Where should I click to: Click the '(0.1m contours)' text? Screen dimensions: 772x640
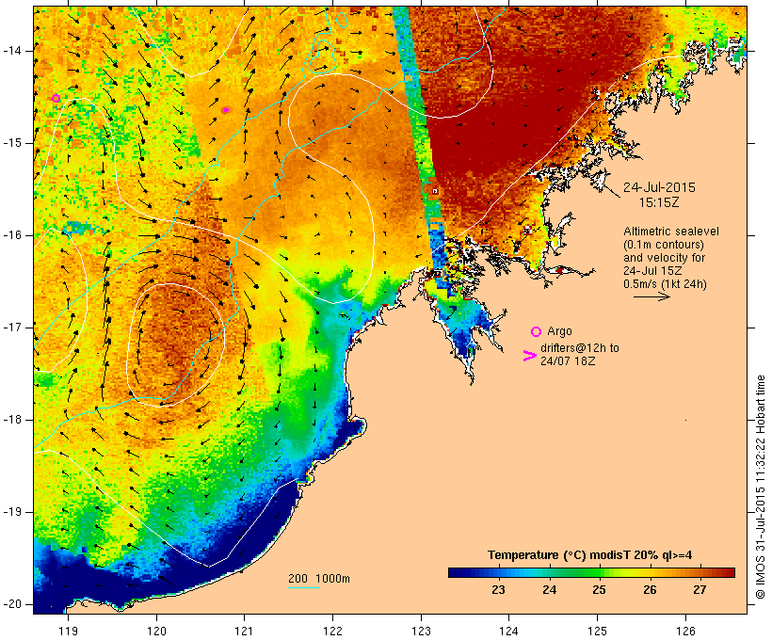[664, 245]
